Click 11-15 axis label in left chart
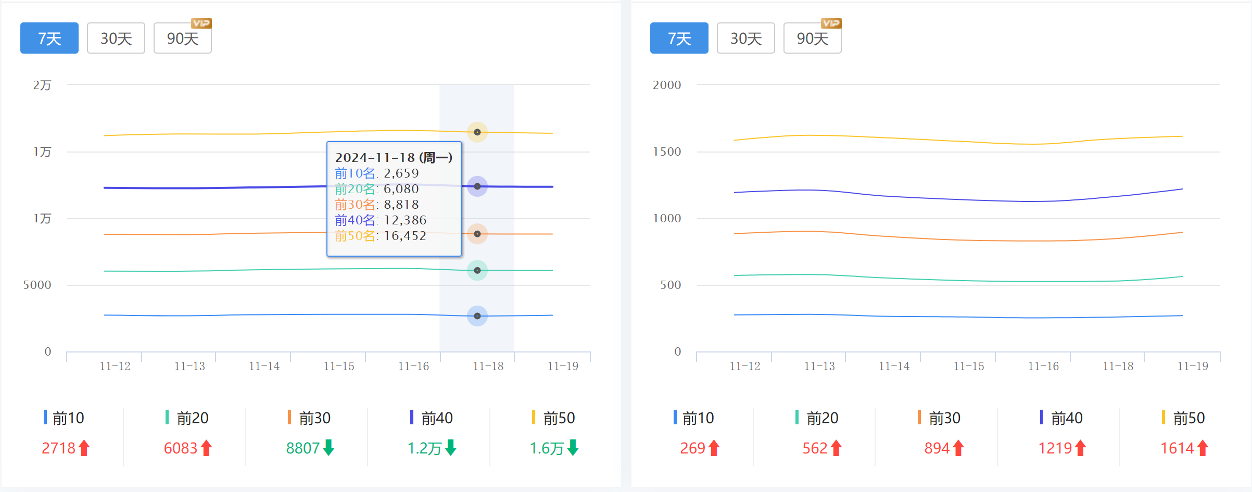Image resolution: width=1252 pixels, height=492 pixels. (x=339, y=366)
